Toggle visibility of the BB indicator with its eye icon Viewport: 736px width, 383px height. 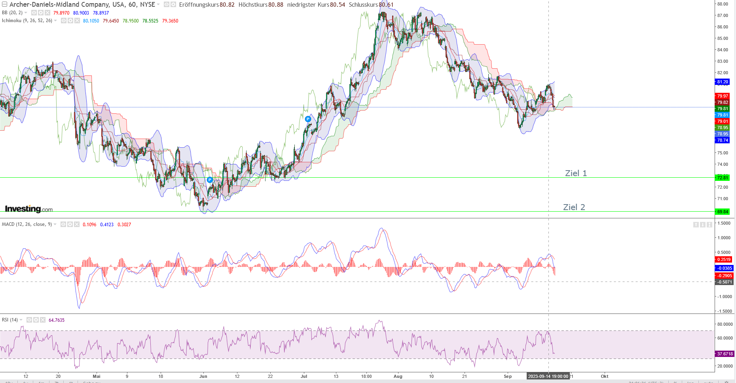[x=34, y=13]
